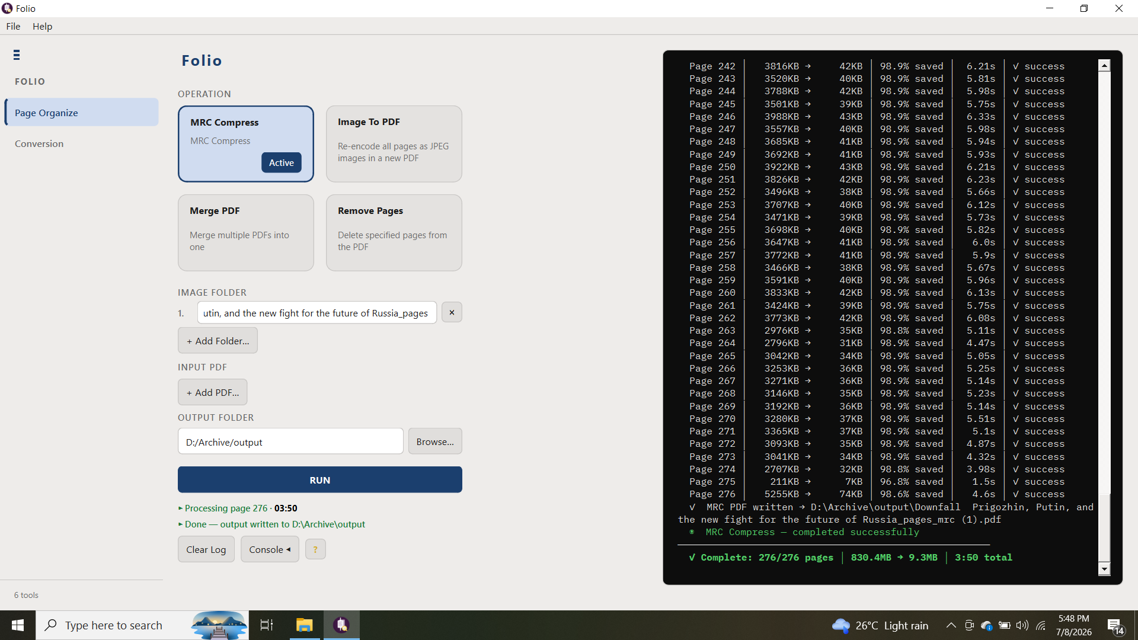1138x640 pixels.
Task: Open the File menu
Action: (x=13, y=26)
